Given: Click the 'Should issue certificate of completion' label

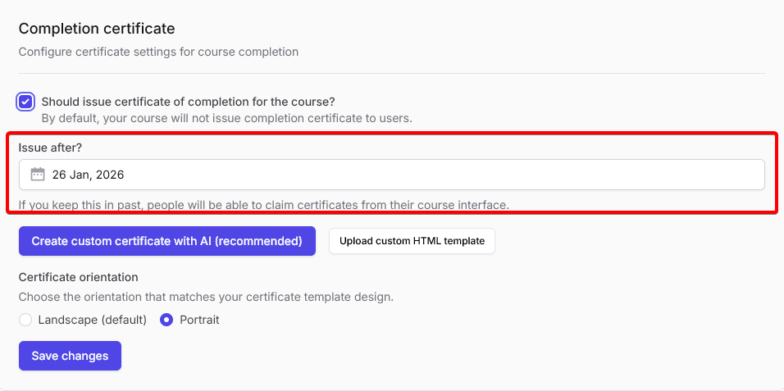Looking at the screenshot, I should pos(188,102).
